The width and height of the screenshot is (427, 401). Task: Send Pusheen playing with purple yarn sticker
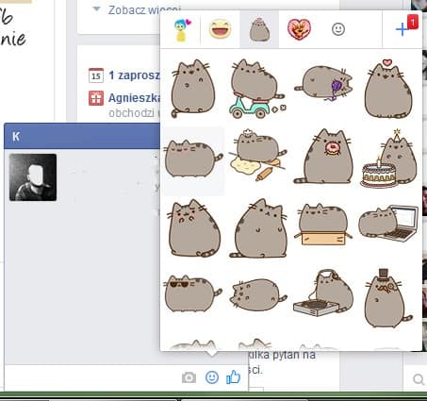pos(323,83)
